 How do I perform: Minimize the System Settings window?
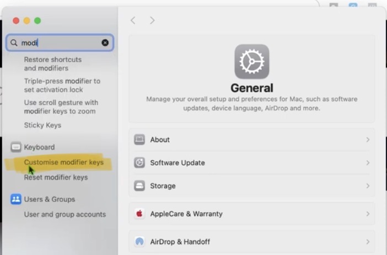click(27, 20)
